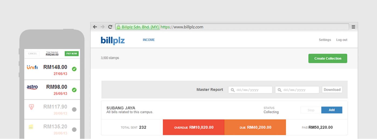Click the Create Collection button
The width and height of the screenshot is (377, 139).
pyautogui.click(x=328, y=58)
